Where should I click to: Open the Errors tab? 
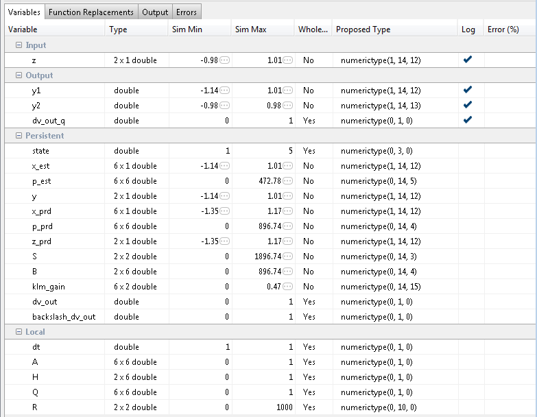(x=186, y=12)
